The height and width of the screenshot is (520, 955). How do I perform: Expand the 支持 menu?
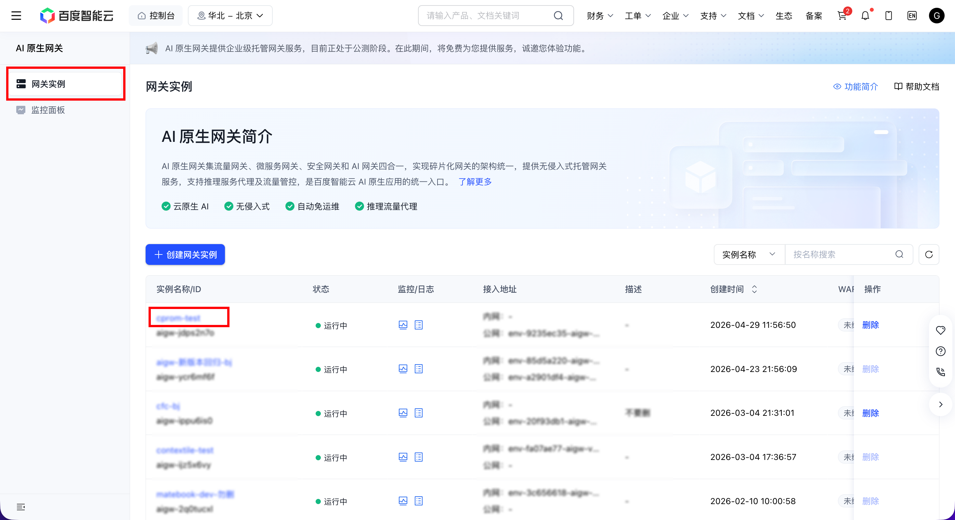click(713, 16)
